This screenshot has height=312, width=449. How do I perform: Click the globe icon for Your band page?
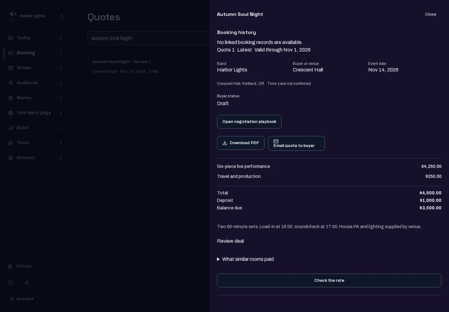11,113
